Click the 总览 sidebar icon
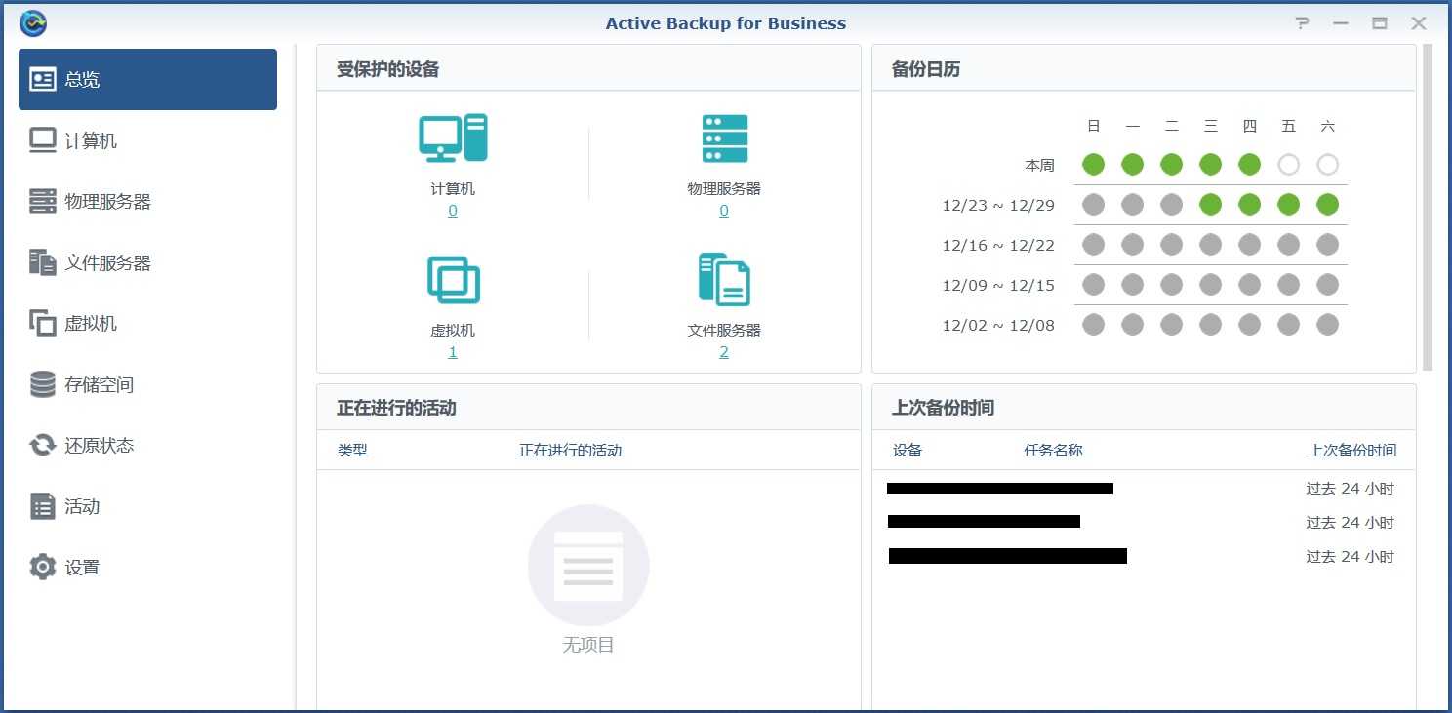1452x713 pixels. coord(43,80)
